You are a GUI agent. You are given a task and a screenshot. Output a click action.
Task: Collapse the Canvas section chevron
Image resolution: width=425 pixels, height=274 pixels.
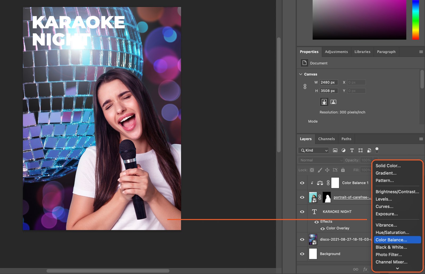point(301,74)
